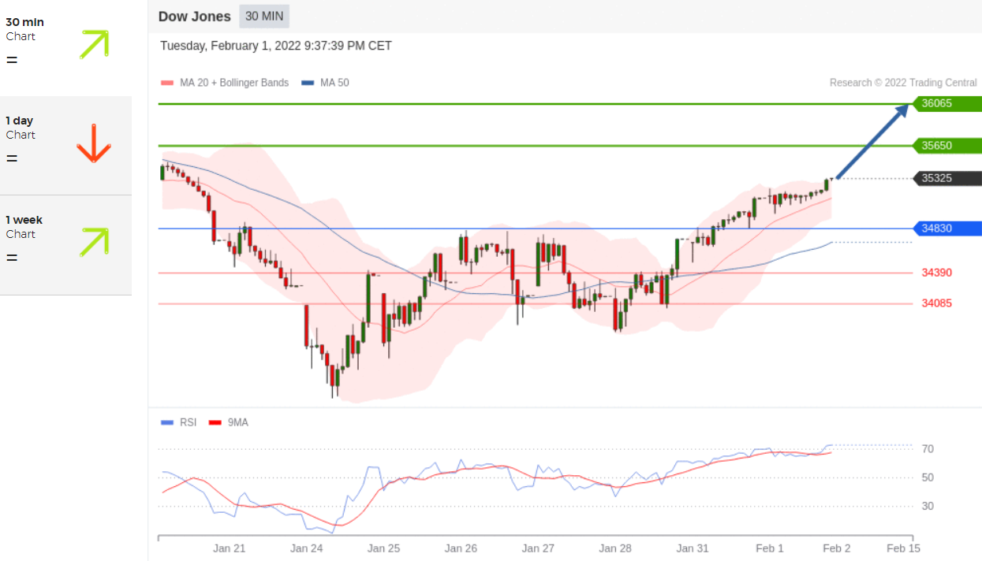Click the RSI 50 level label
The height and width of the screenshot is (561, 982).
[x=928, y=477]
